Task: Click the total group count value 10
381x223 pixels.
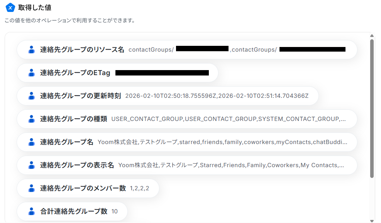Action: point(115,211)
